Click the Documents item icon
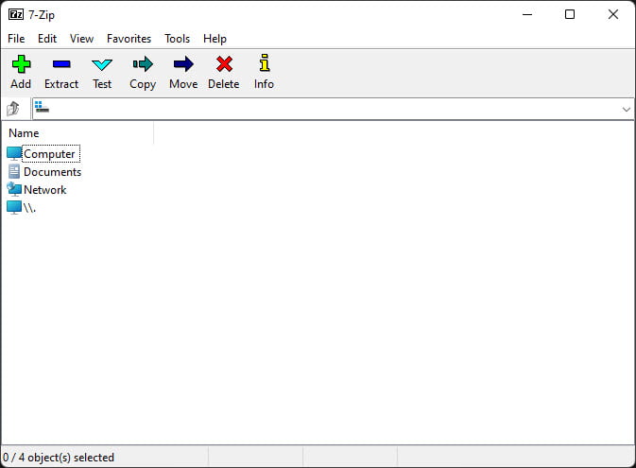The image size is (636, 468). click(x=14, y=172)
